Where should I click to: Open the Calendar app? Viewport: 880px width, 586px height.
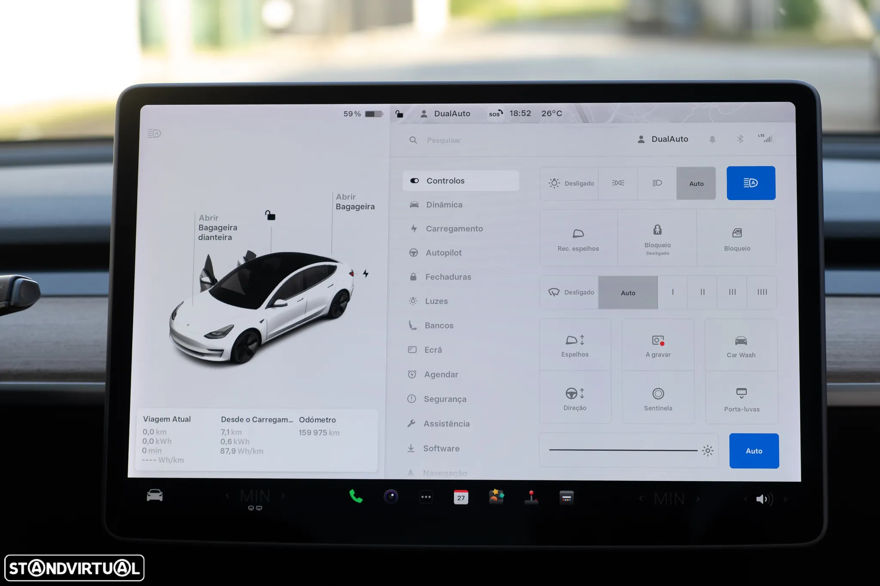(461, 497)
